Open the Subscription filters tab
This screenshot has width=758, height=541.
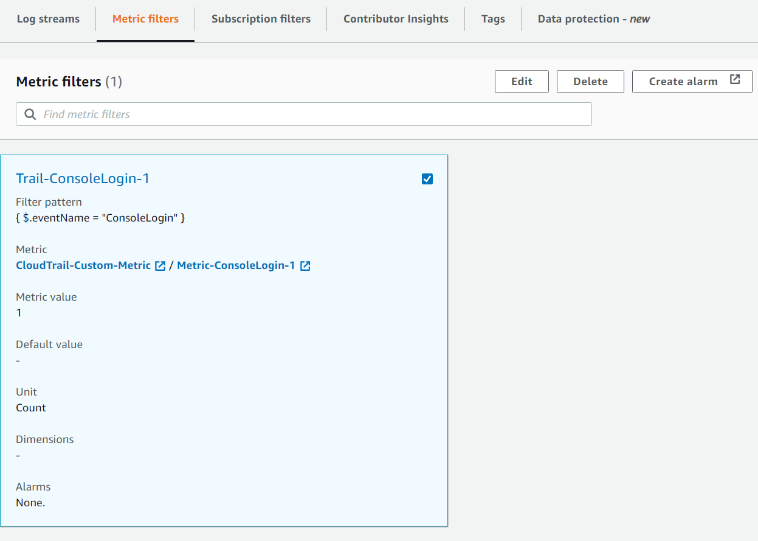pyautogui.click(x=261, y=19)
